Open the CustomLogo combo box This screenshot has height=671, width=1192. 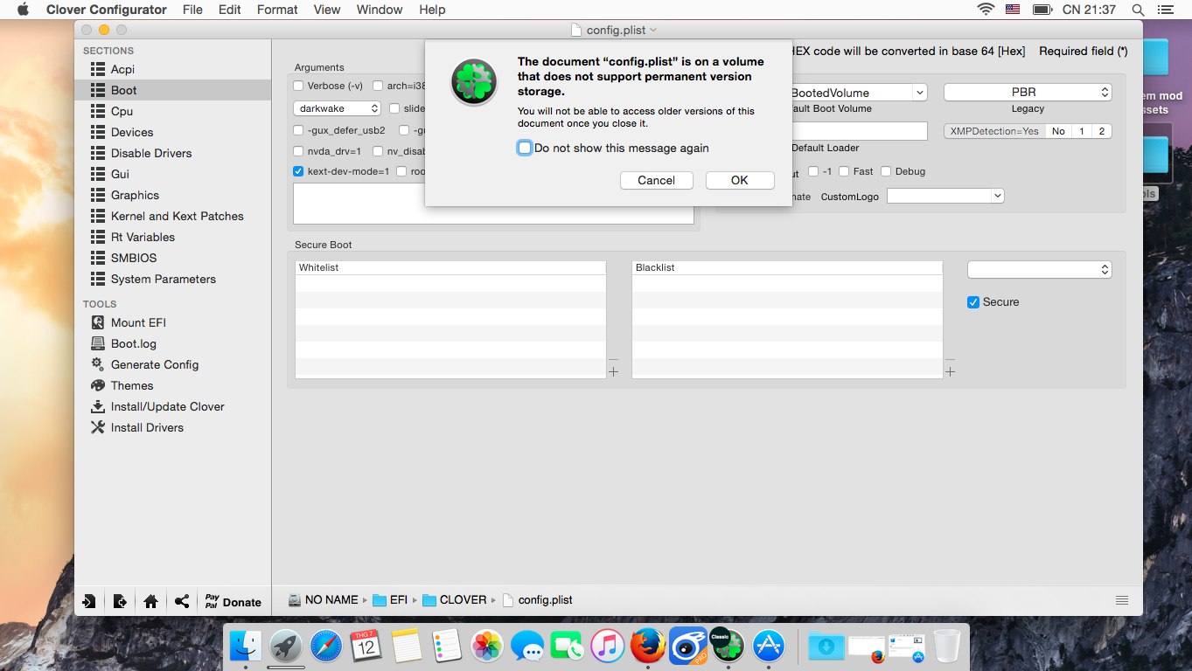coord(945,196)
